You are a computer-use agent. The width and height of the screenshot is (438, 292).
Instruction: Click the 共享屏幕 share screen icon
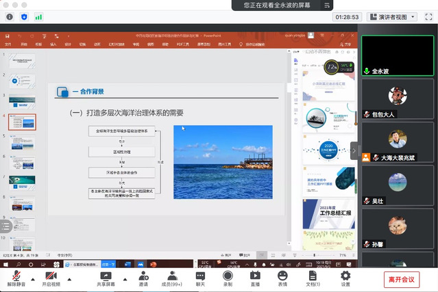pos(106,277)
